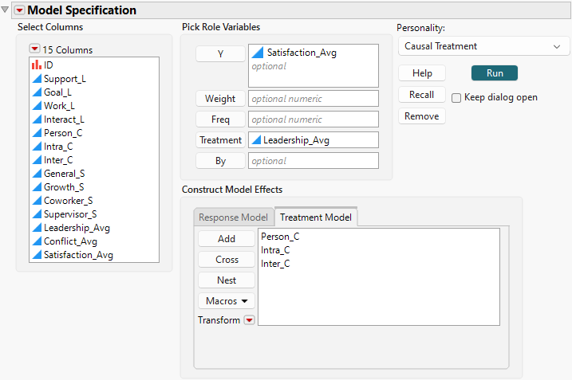Select Goal_L continuous icon in columns list
This screenshot has width=572, height=380.
(37, 92)
